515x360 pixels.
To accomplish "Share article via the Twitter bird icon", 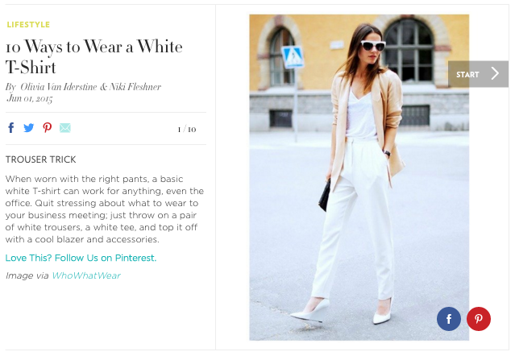I will tap(28, 128).
